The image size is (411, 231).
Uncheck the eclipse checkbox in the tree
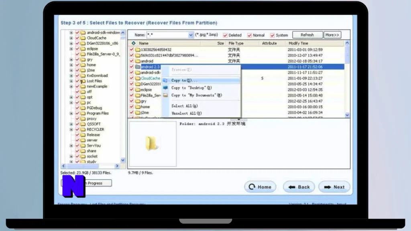click(x=77, y=49)
